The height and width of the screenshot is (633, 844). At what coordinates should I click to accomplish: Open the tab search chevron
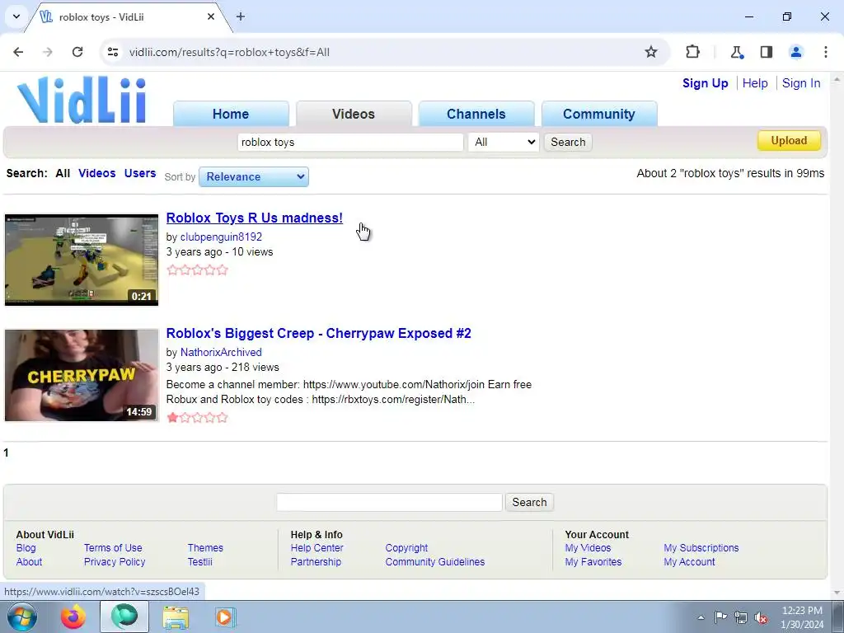tap(16, 16)
